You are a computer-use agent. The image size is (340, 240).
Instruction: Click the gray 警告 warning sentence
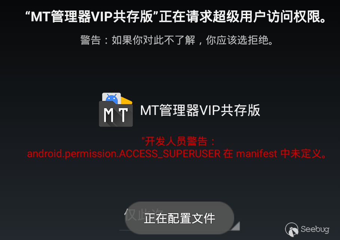point(177,40)
